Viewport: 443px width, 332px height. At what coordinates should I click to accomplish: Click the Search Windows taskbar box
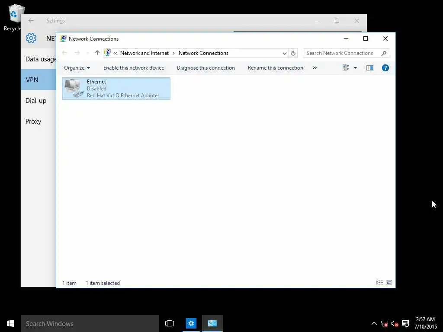pos(90,323)
